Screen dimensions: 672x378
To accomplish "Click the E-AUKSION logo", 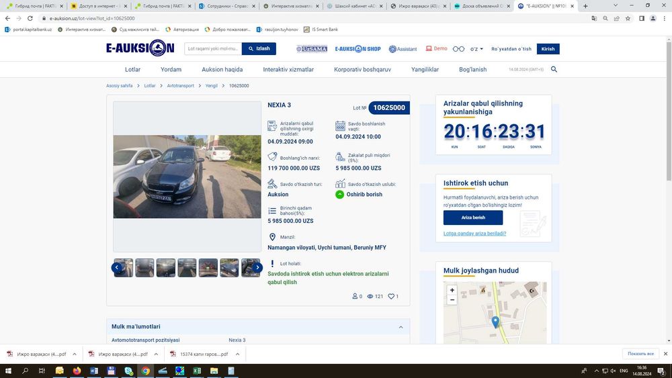I will pos(140,48).
